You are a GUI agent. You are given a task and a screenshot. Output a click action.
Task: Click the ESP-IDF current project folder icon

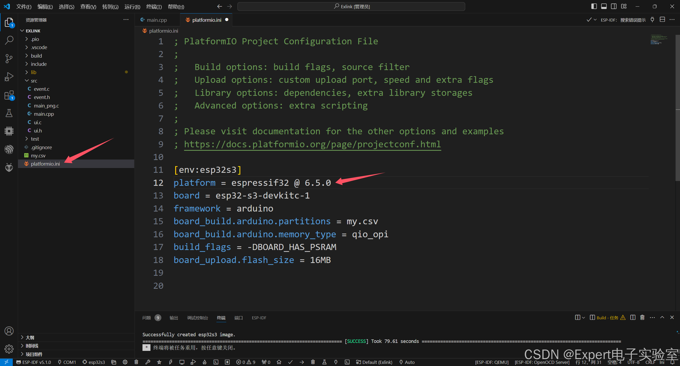pyautogui.click(x=114, y=362)
